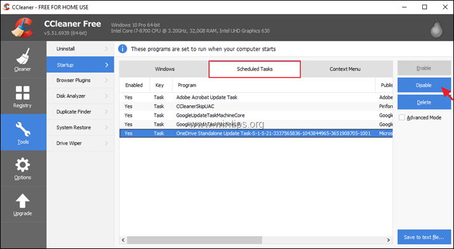Click the chevron beside Disk Analyzer
The width and height of the screenshot is (454, 249).
pyautogui.click(x=106, y=96)
